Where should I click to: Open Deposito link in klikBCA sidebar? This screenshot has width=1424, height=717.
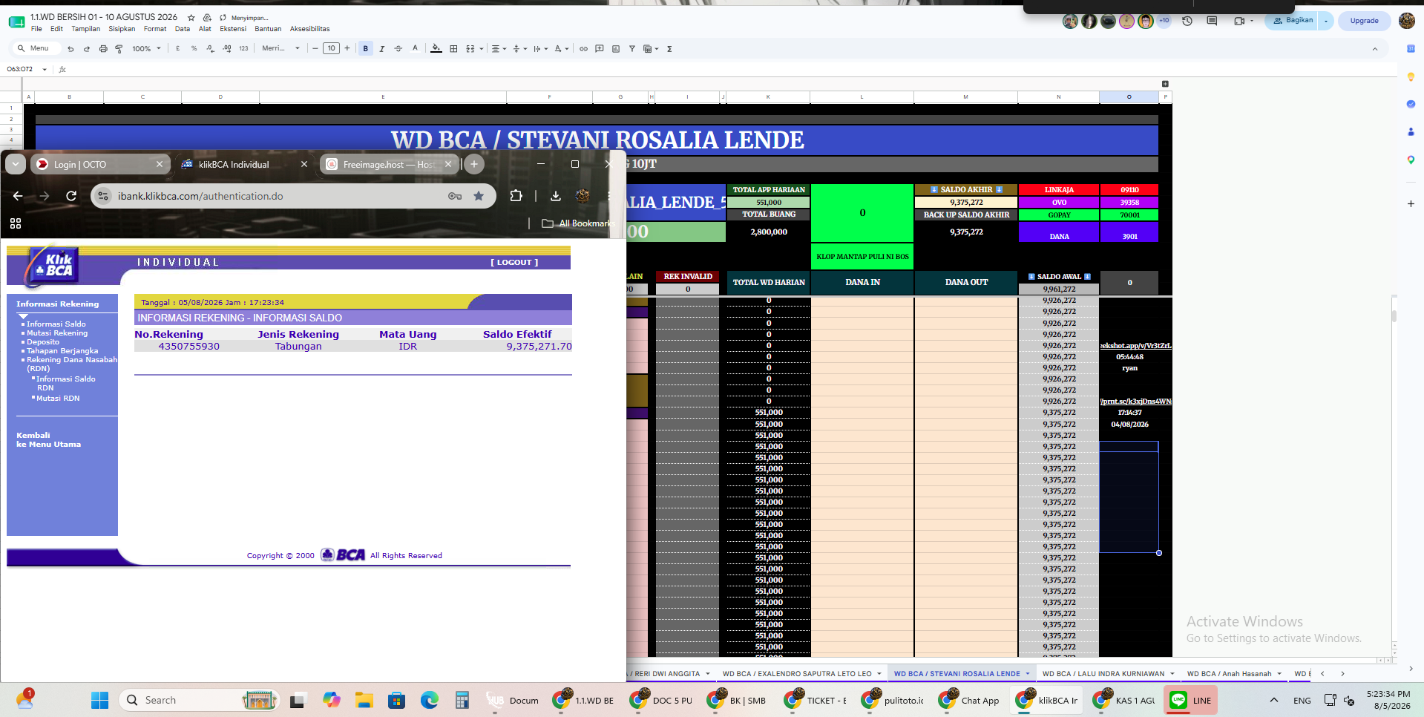coord(43,342)
